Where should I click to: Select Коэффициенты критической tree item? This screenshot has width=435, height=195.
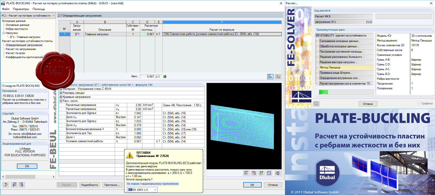coord(24,57)
